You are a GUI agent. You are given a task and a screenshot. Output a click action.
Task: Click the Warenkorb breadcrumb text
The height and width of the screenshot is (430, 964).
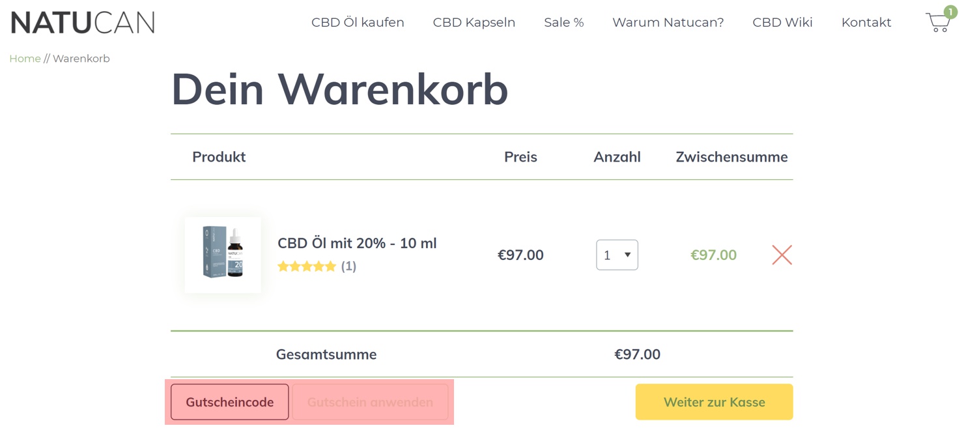pos(81,59)
